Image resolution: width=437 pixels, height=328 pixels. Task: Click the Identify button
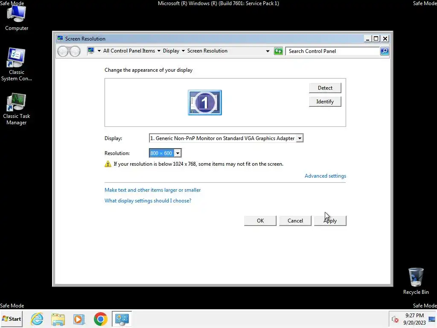coord(325,102)
